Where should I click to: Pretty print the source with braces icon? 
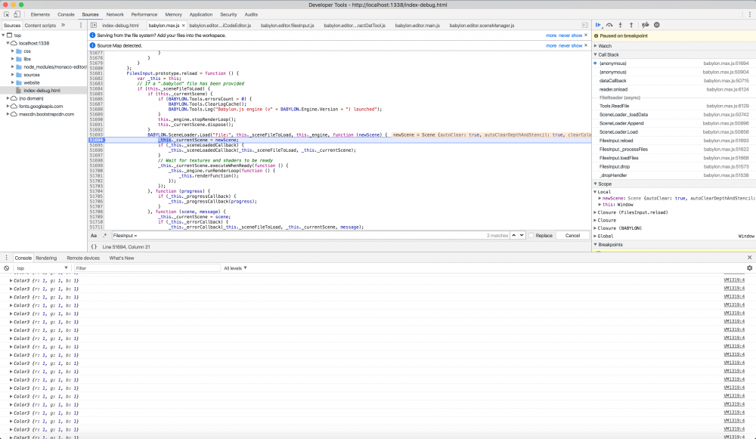click(x=94, y=247)
